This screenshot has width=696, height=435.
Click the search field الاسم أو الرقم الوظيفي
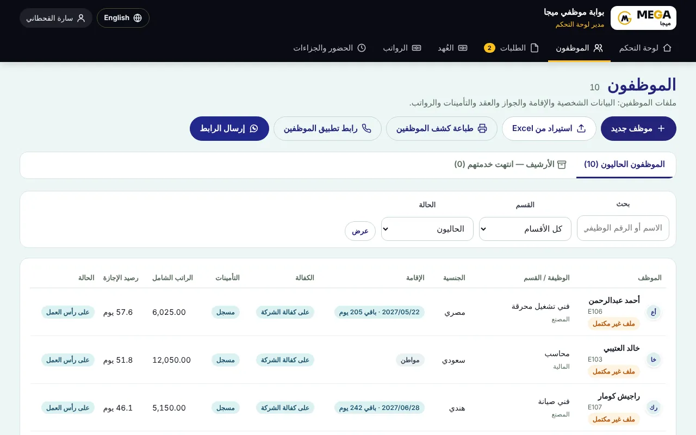623,228
